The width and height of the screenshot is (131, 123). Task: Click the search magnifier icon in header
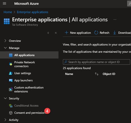(129, 3)
